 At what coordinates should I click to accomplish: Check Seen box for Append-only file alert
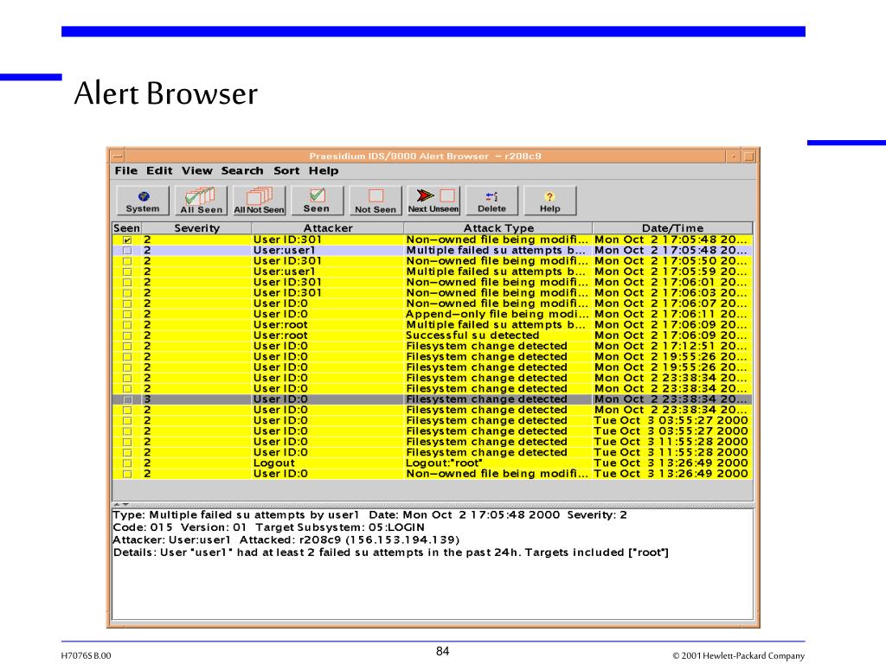[127, 315]
